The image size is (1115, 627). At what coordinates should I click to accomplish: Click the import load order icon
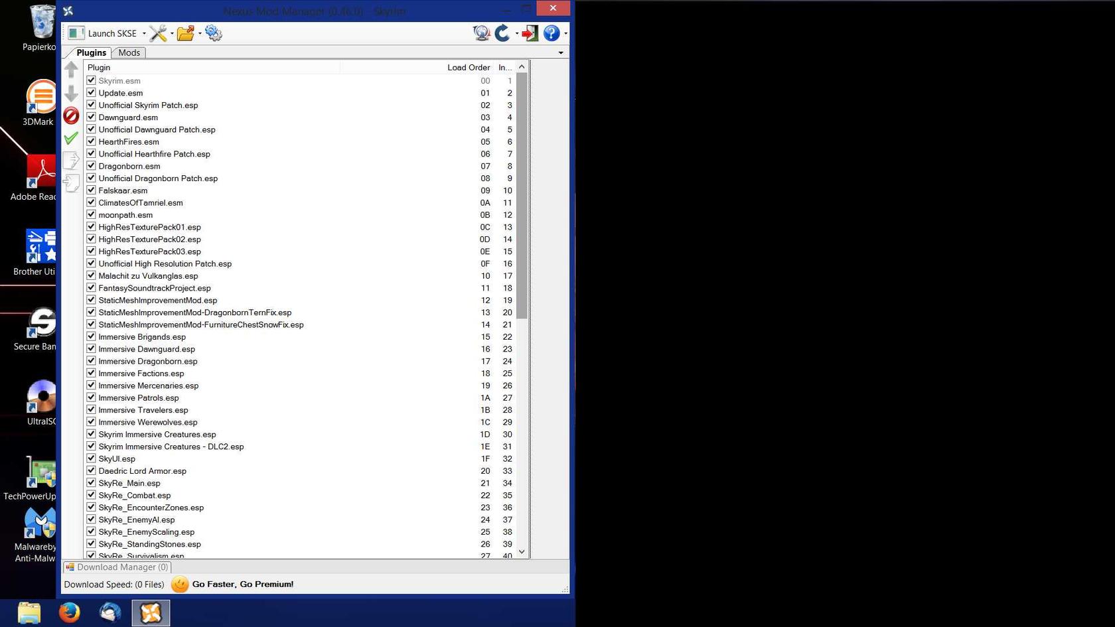71,183
